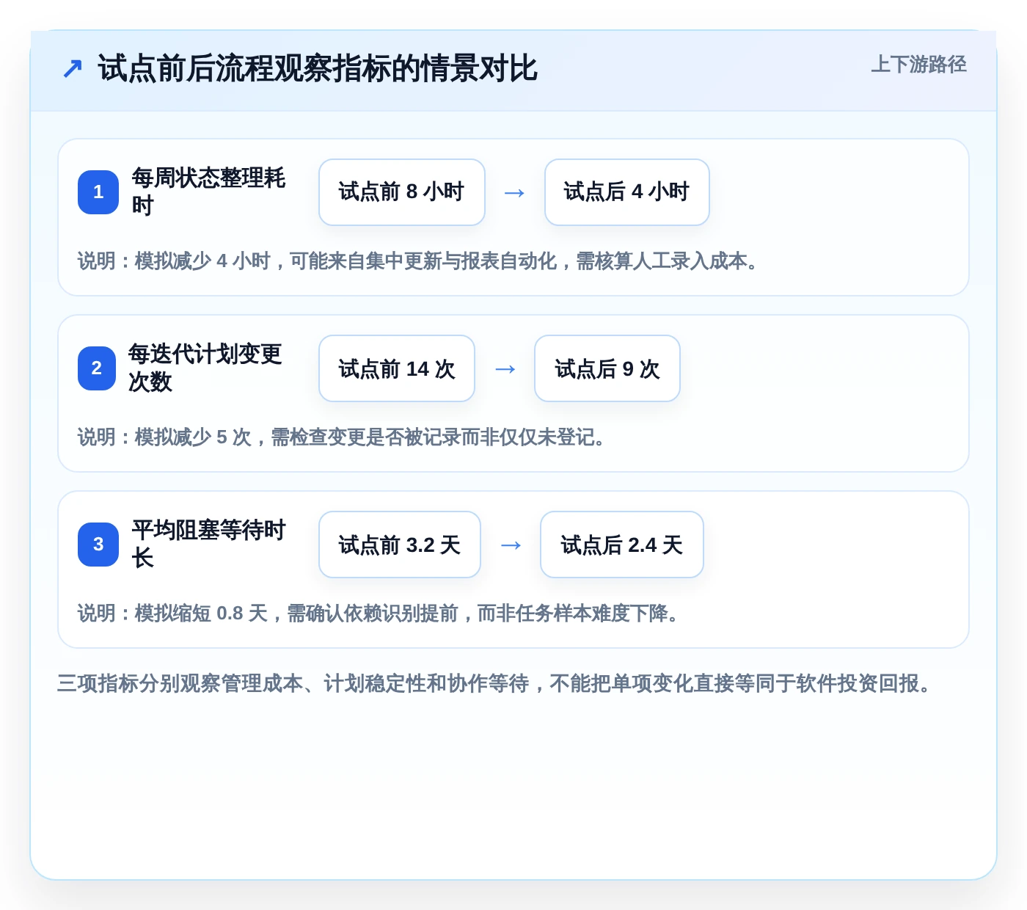Select the title 试点前后流程观察指标的情景对比
The width and height of the screenshot is (1027, 910).
318,69
